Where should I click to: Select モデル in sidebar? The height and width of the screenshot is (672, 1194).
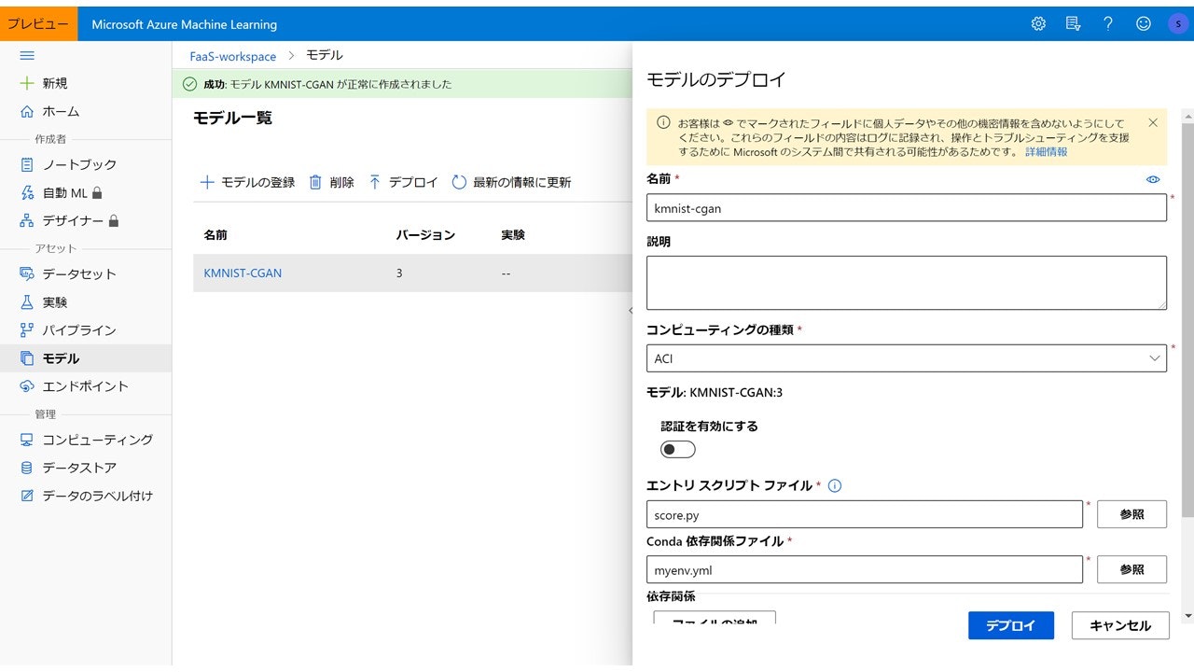tap(86, 358)
